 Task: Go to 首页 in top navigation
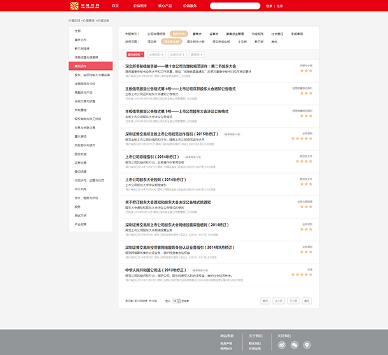point(115,6)
